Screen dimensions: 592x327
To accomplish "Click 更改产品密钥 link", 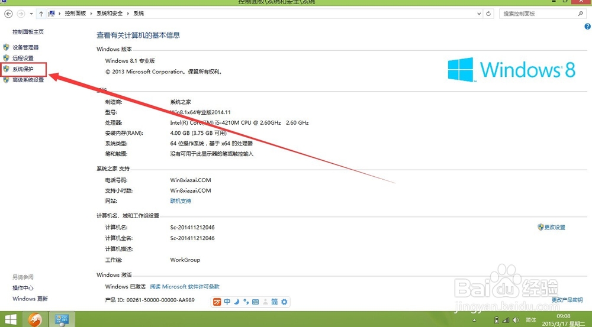I will [567, 300].
